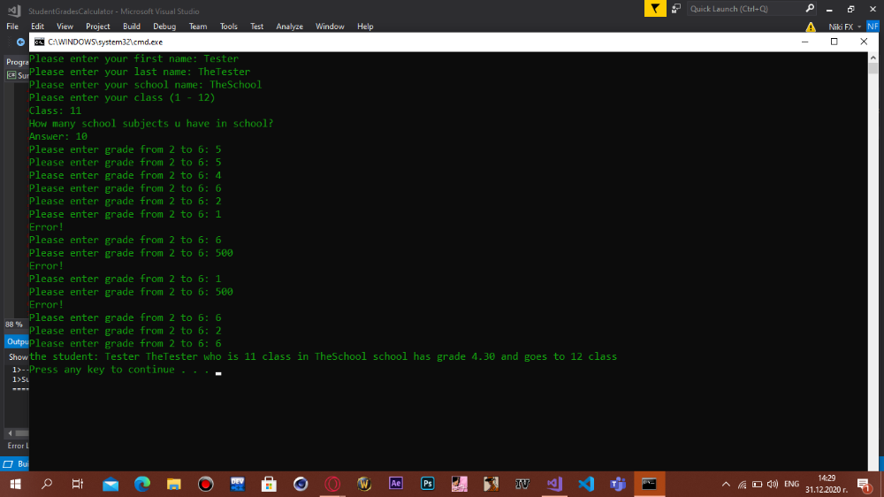884x497 pixels.
Task: Open the Window menu
Action: [330, 27]
